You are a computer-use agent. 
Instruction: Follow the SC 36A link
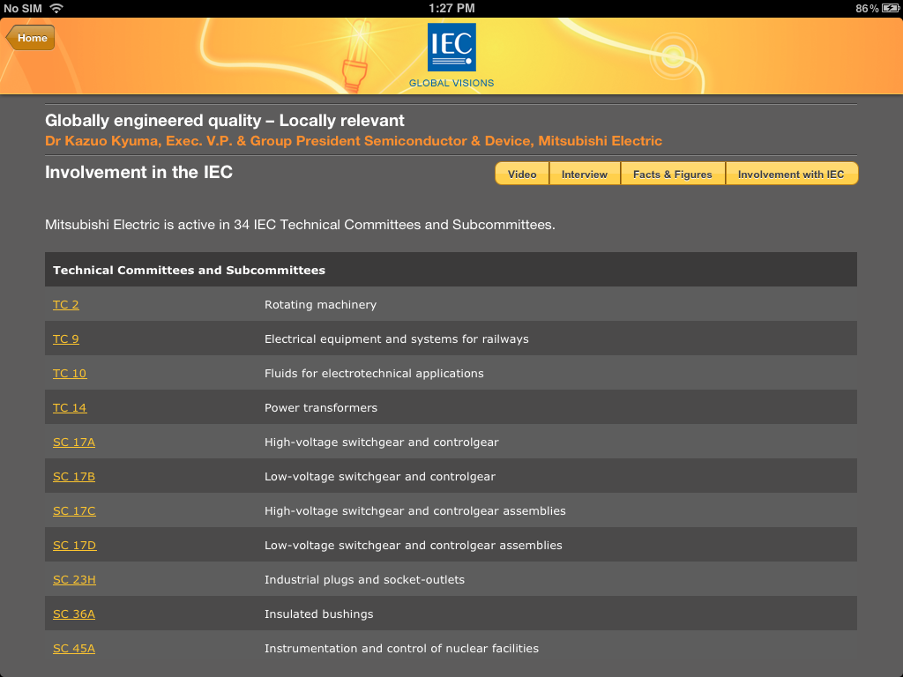[x=74, y=614]
